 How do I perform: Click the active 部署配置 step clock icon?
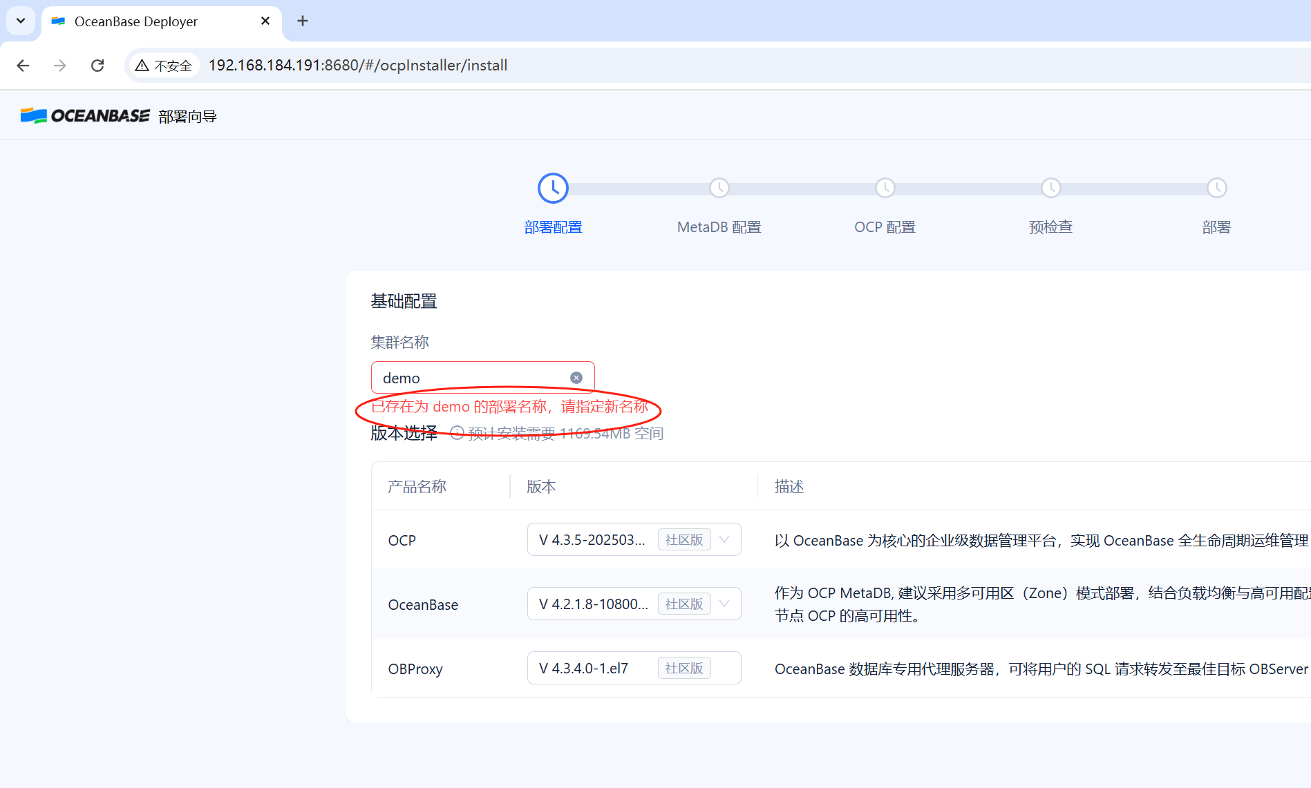coord(552,187)
